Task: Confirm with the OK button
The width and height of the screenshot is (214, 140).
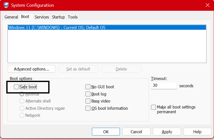Action: coord(106,131)
